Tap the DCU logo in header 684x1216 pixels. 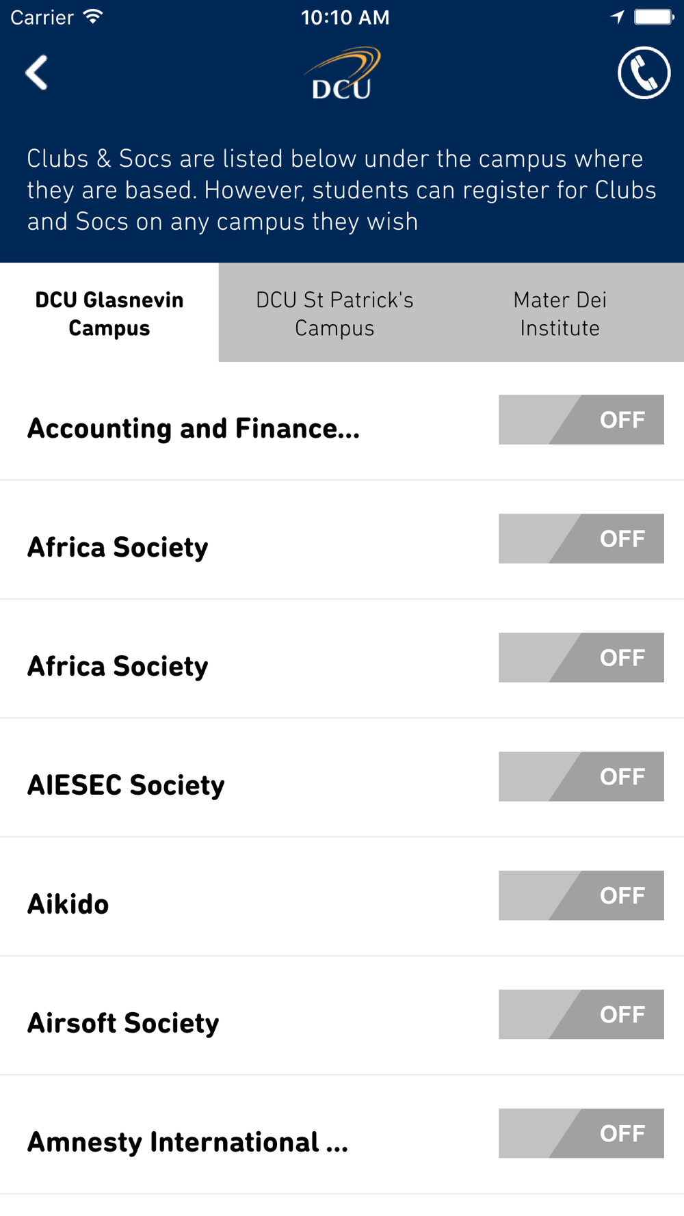tap(342, 73)
